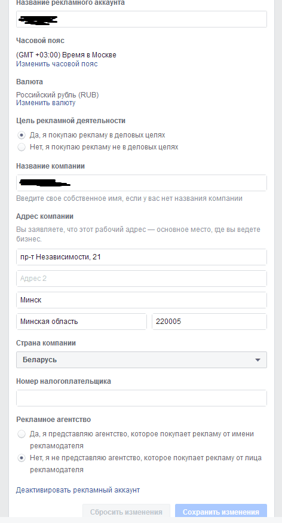Click the city field containing 'Минск'

tap(142, 300)
